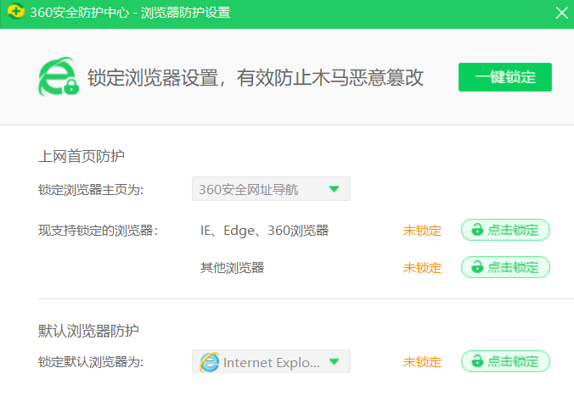
Task: Click the green IE lock emblem icon
Action: (59, 77)
